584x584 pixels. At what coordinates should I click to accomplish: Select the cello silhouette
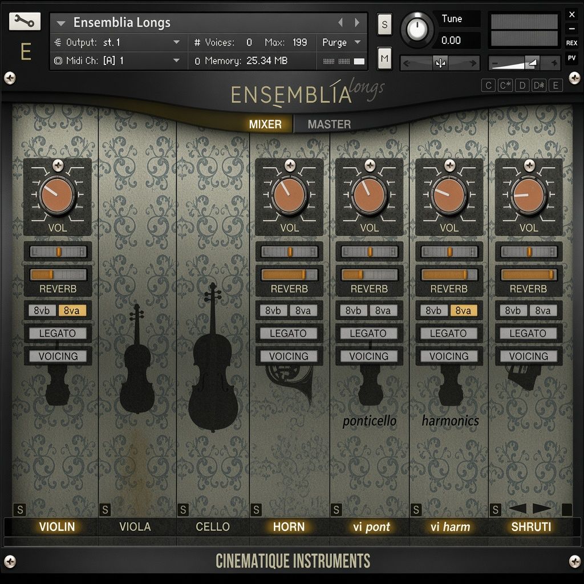pyautogui.click(x=213, y=358)
